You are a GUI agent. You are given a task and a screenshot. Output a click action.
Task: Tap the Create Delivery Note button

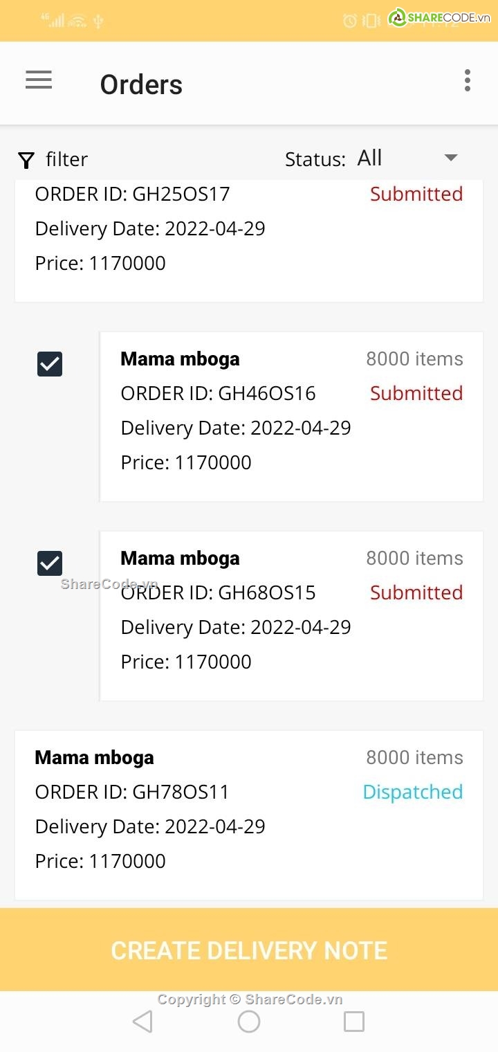tap(249, 950)
